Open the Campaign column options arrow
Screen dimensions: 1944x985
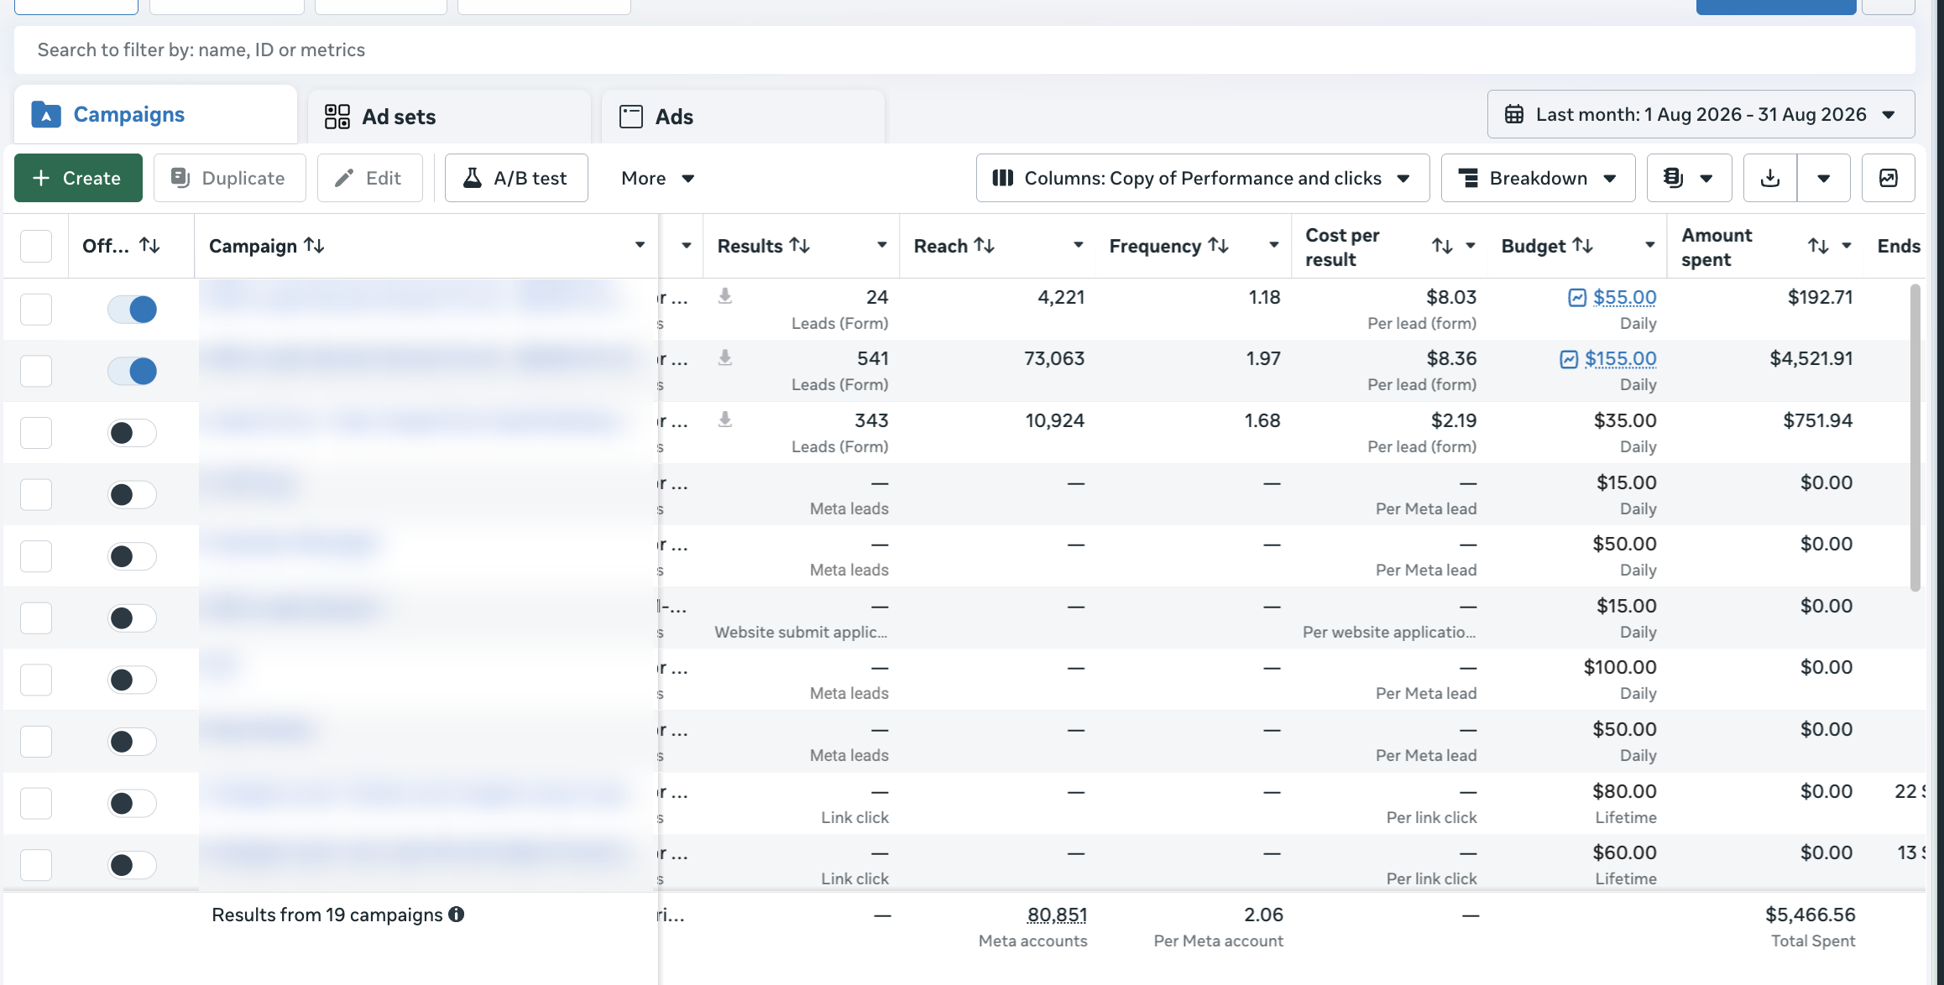click(640, 245)
